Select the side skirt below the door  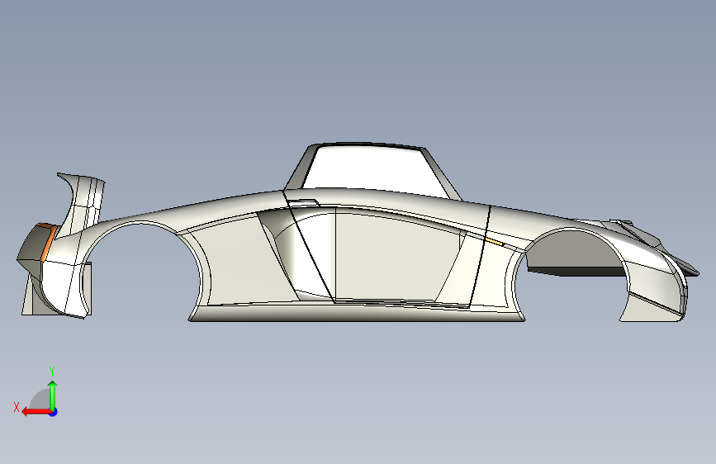click(356, 313)
